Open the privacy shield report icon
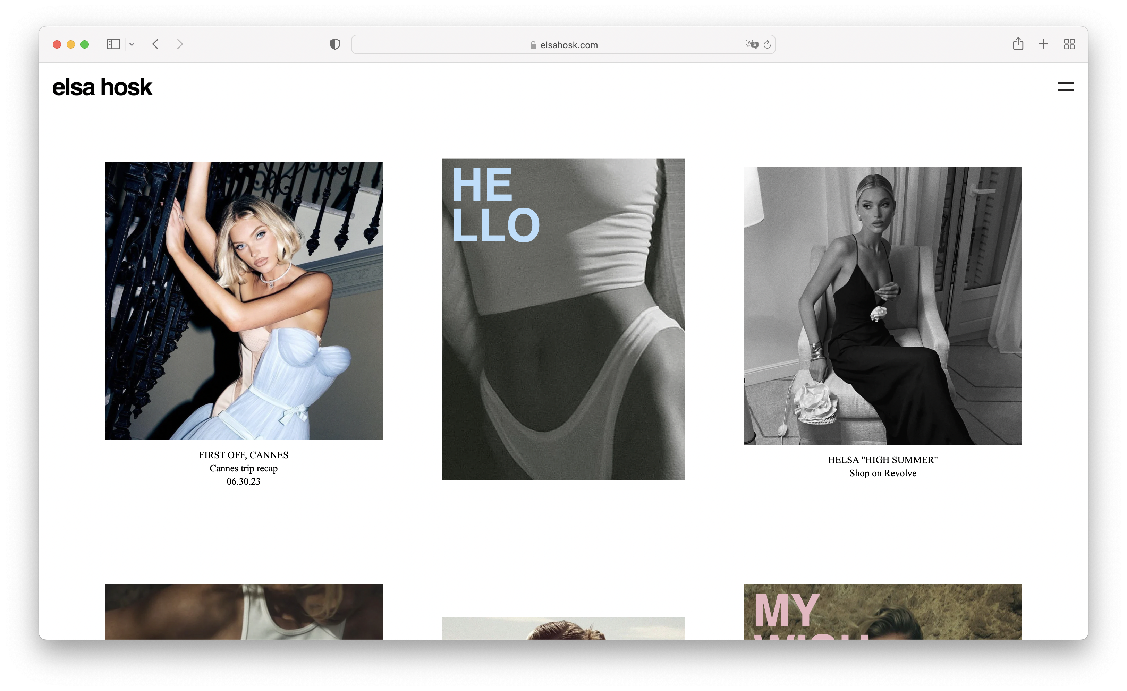Screen dimensions: 1127x691 point(335,44)
